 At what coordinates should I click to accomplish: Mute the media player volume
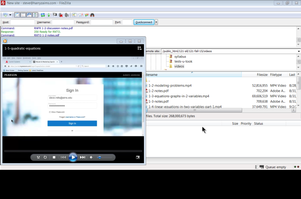coord(91,157)
